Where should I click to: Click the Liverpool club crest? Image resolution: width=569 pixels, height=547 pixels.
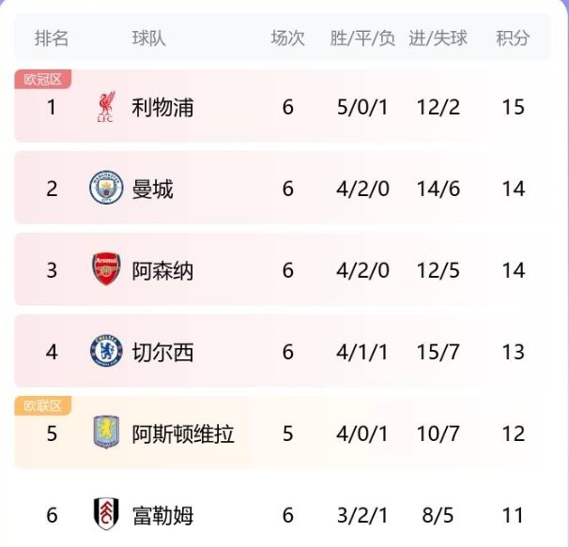tap(106, 107)
